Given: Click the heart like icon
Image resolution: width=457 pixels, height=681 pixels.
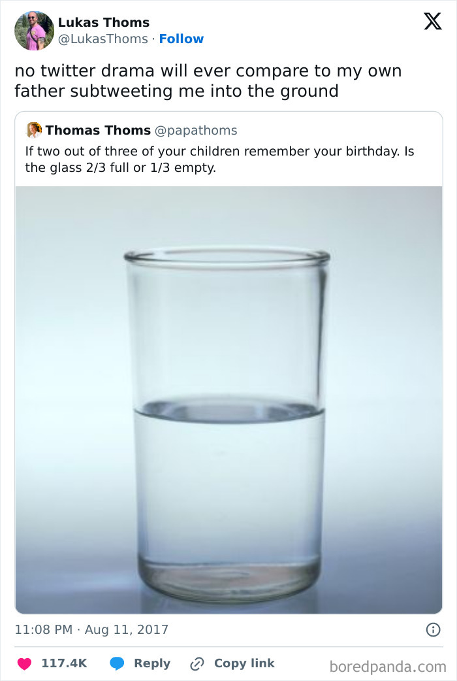Looking at the screenshot, I should tap(24, 663).
